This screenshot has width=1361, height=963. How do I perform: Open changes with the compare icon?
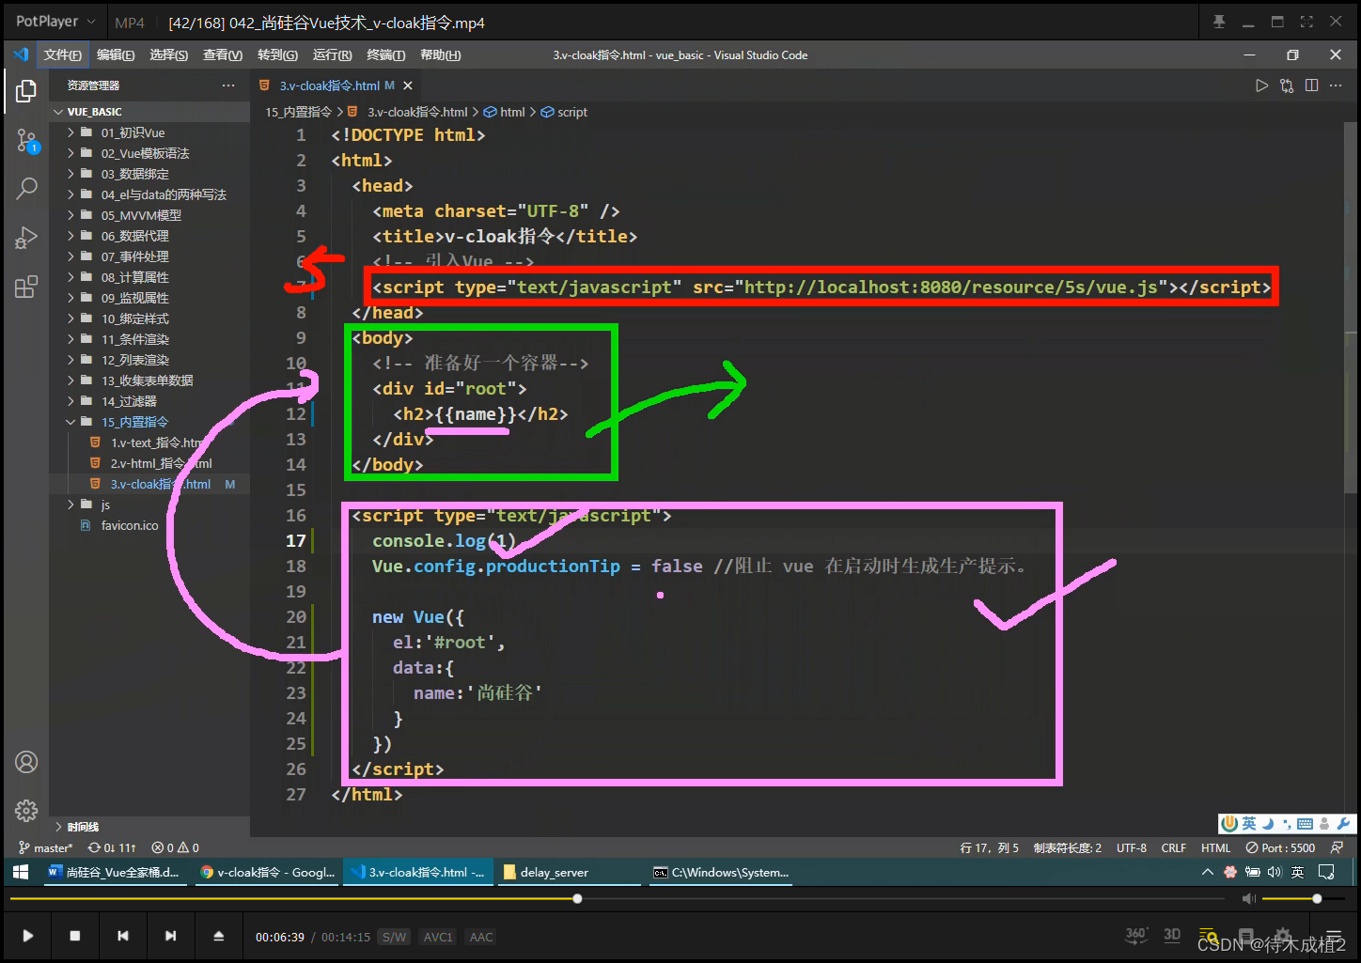(1287, 85)
